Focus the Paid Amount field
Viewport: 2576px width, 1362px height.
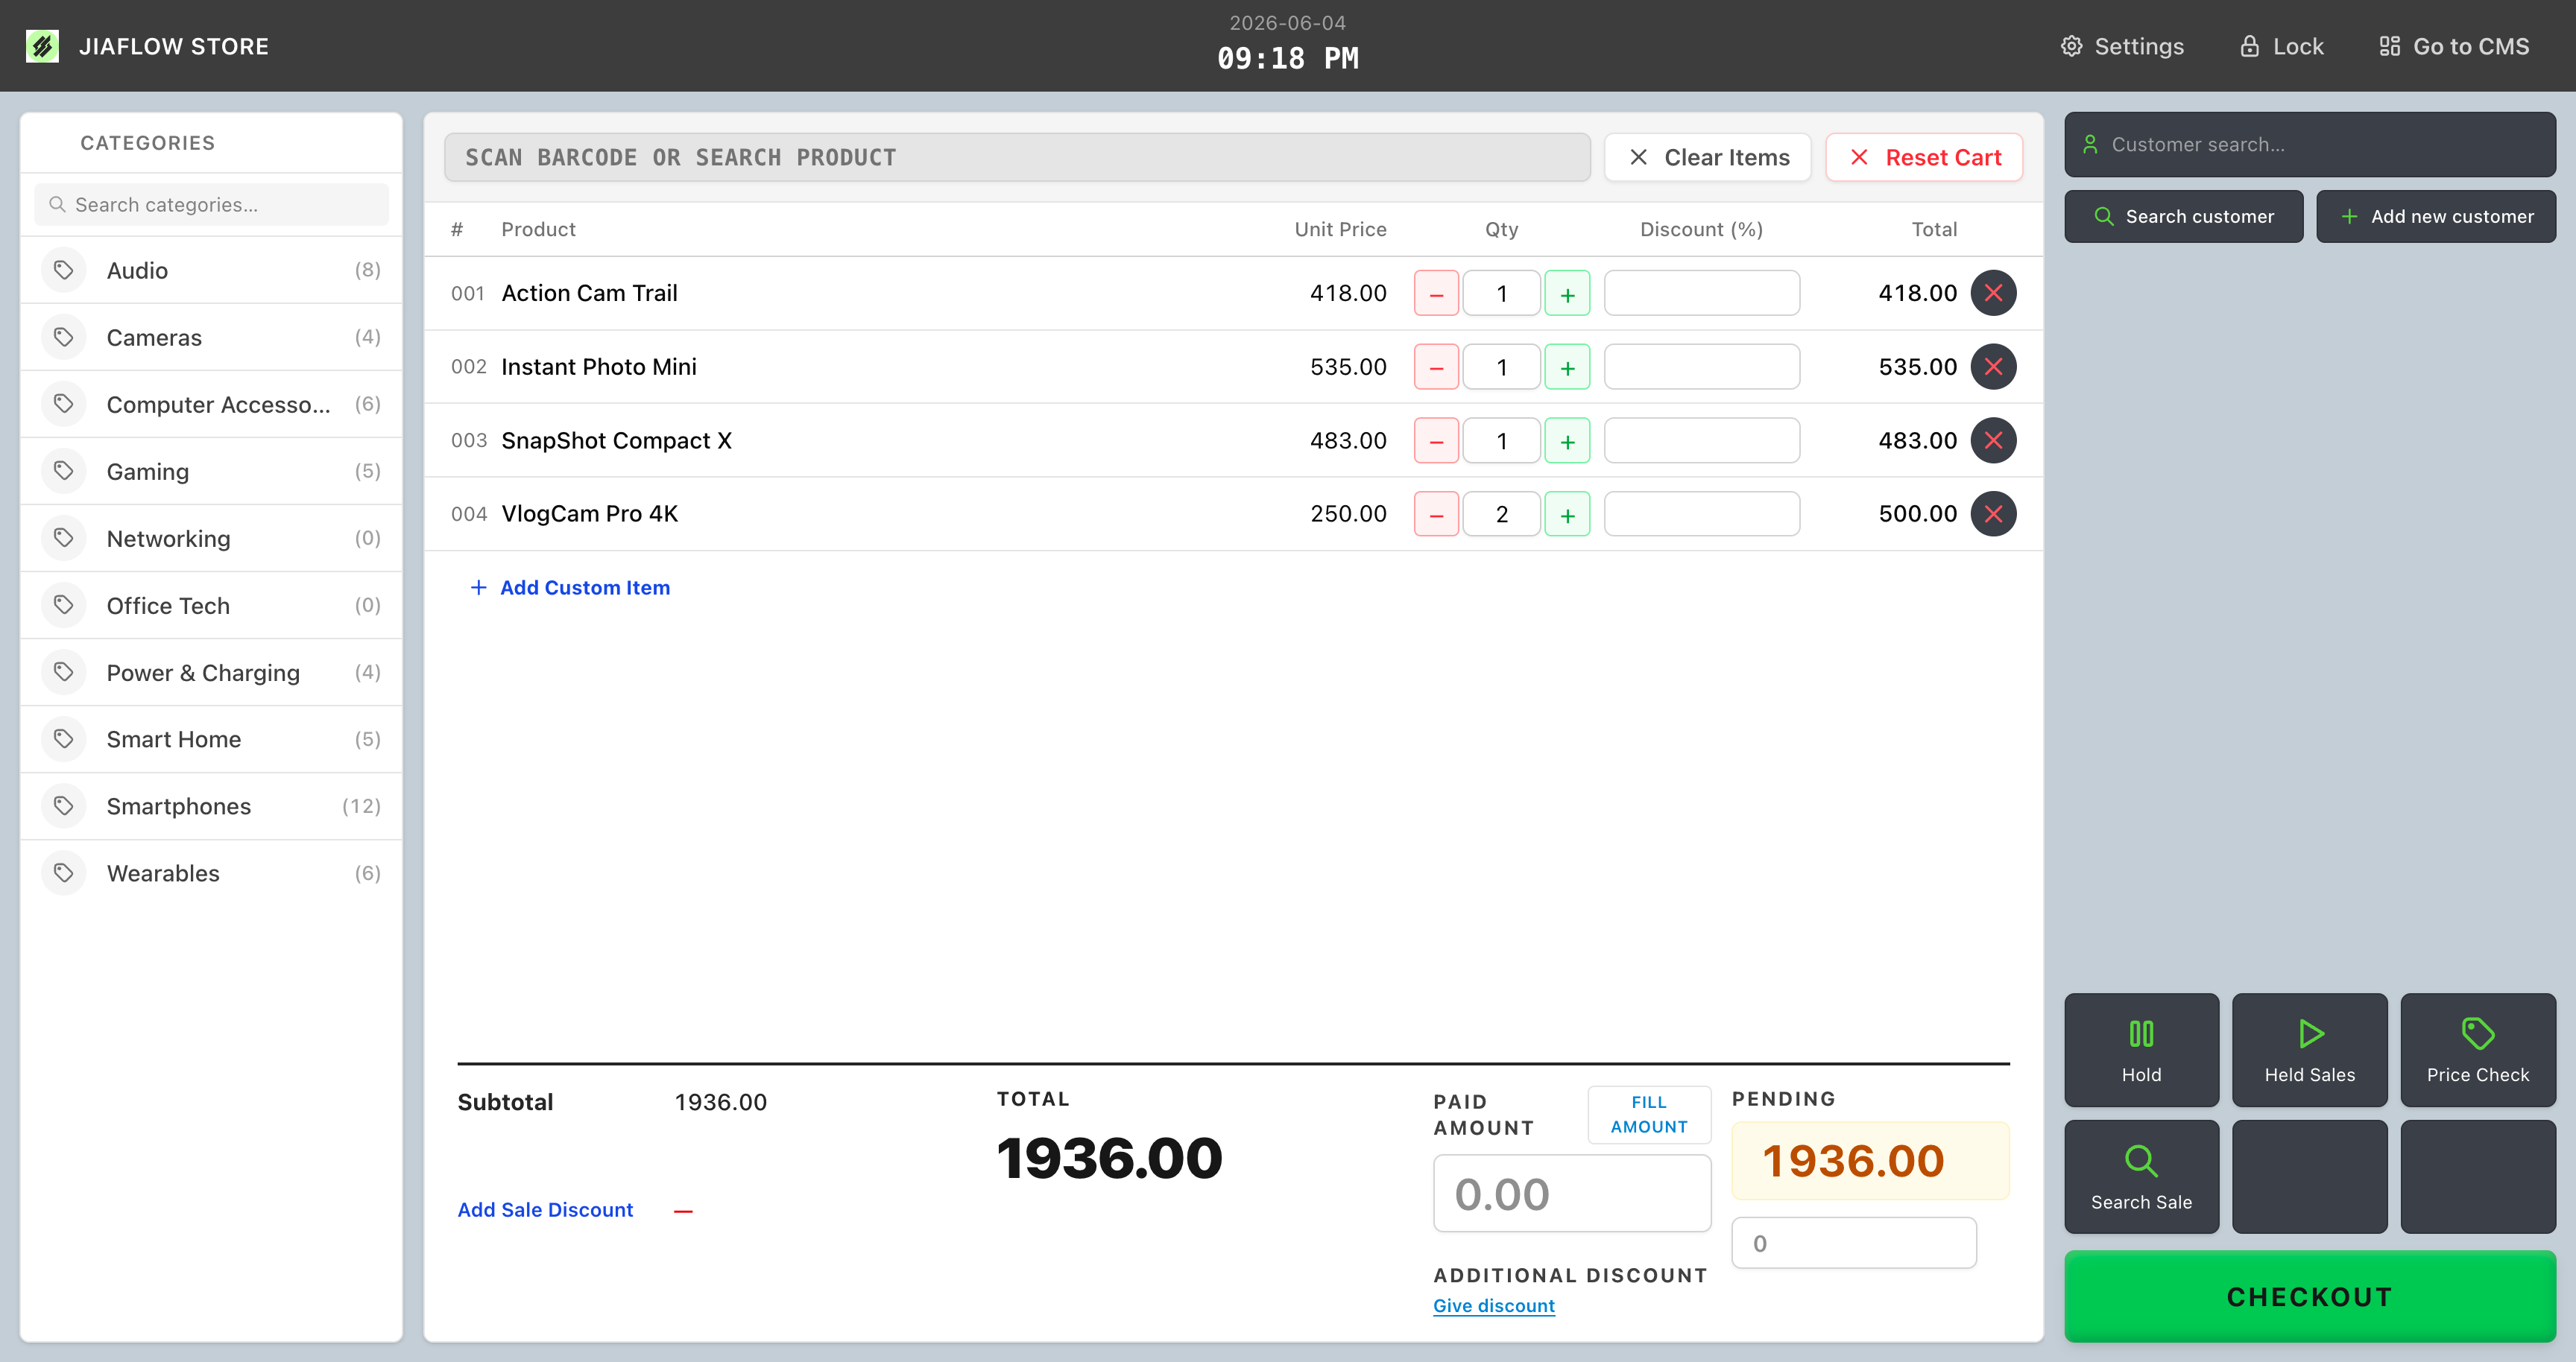click(x=1572, y=1193)
